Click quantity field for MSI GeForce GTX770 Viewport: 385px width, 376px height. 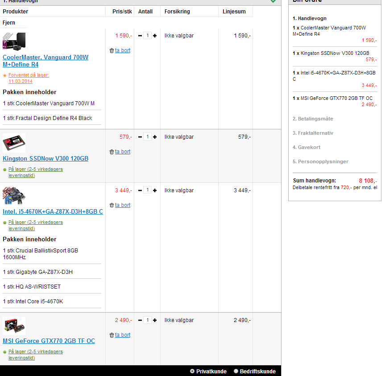(x=148, y=320)
